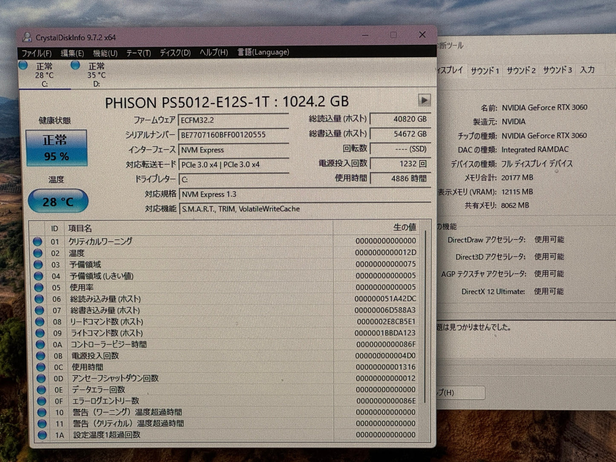Image resolution: width=616 pixels, height=462 pixels.
Task: Click the PCIe 3.0 x4 transfer mode field
Action: 233,165
